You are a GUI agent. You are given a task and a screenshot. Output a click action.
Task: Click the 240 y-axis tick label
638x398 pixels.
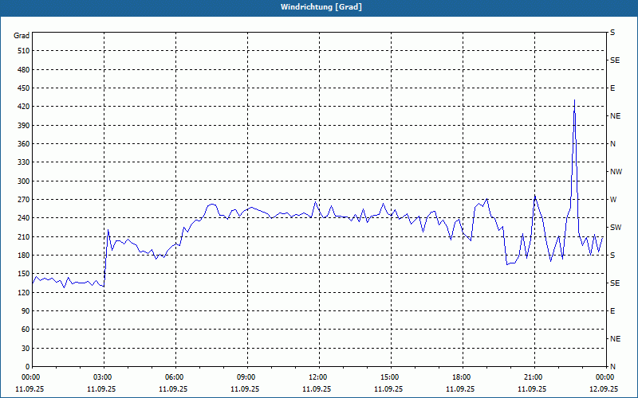(24, 218)
